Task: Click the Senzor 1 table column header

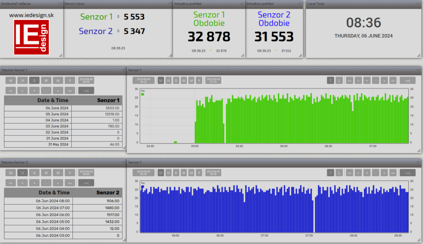Action: click(97, 100)
